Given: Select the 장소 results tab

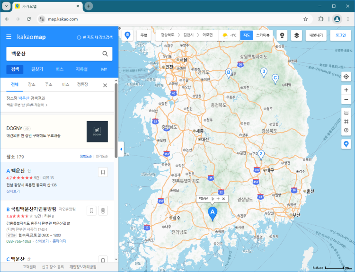Looking at the screenshot, I should click(31, 85).
